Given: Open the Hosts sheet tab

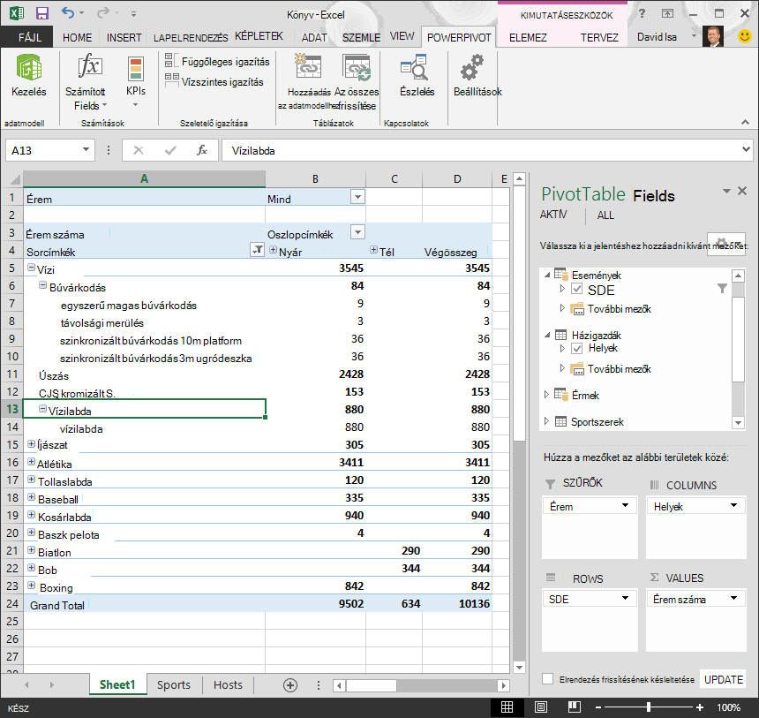Looking at the screenshot, I should coord(228,685).
